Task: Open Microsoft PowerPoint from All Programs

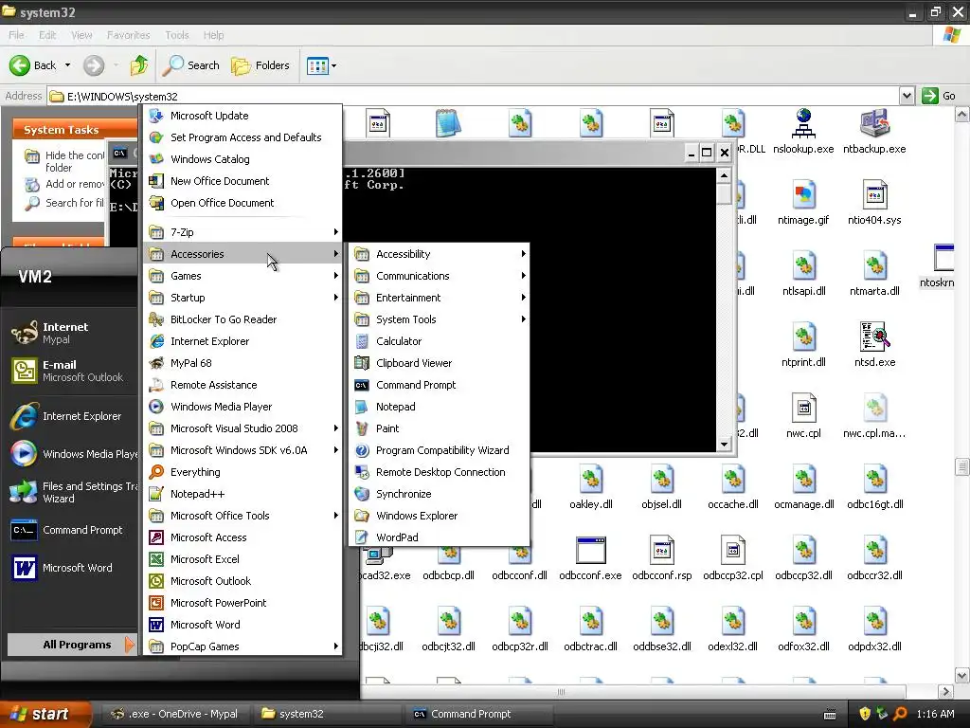Action: pyautogui.click(x=242, y=602)
